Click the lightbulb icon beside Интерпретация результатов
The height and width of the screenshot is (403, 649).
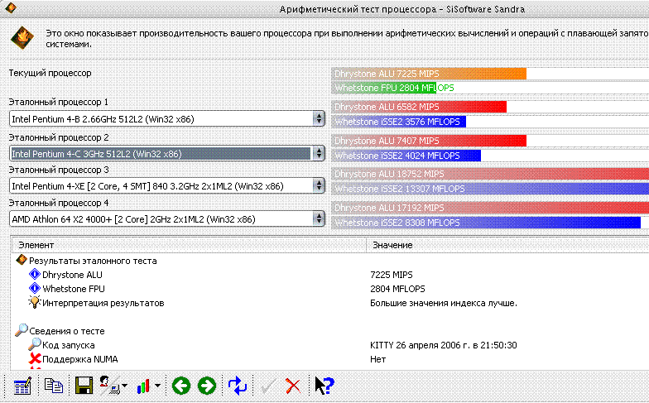click(35, 303)
